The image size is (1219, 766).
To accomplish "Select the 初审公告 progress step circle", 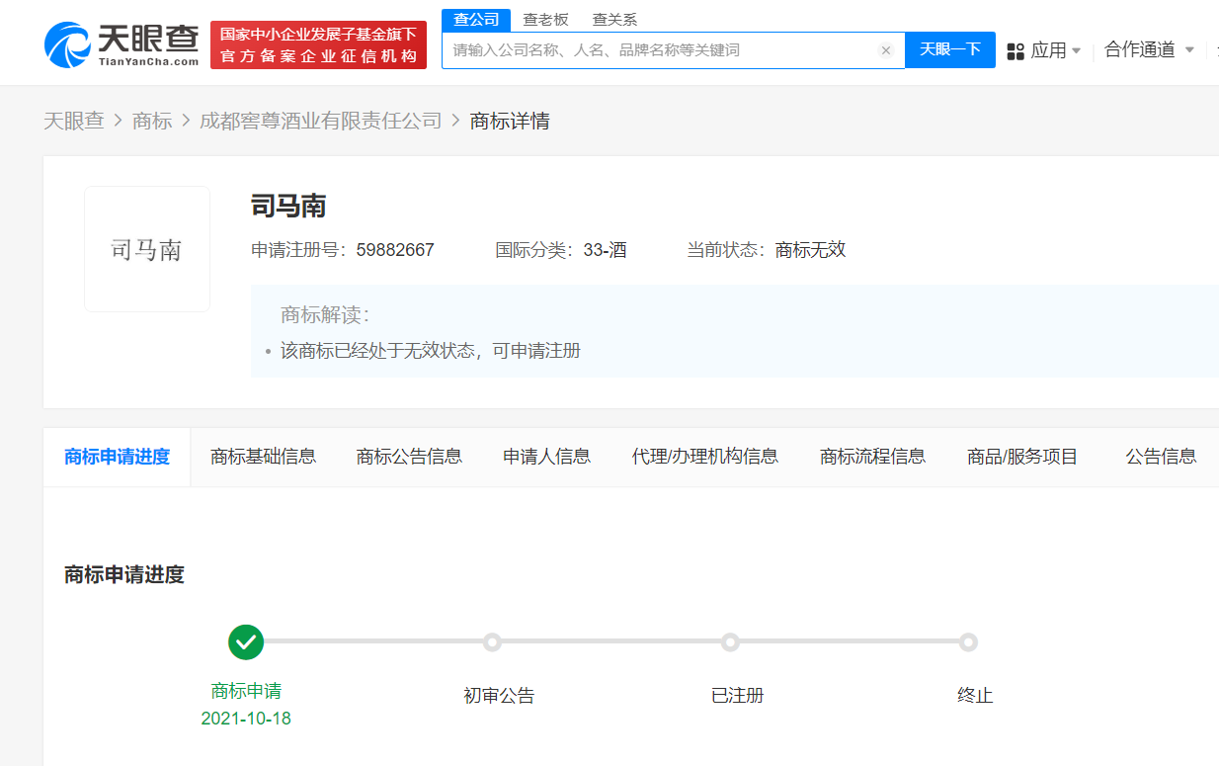I will [x=492, y=642].
